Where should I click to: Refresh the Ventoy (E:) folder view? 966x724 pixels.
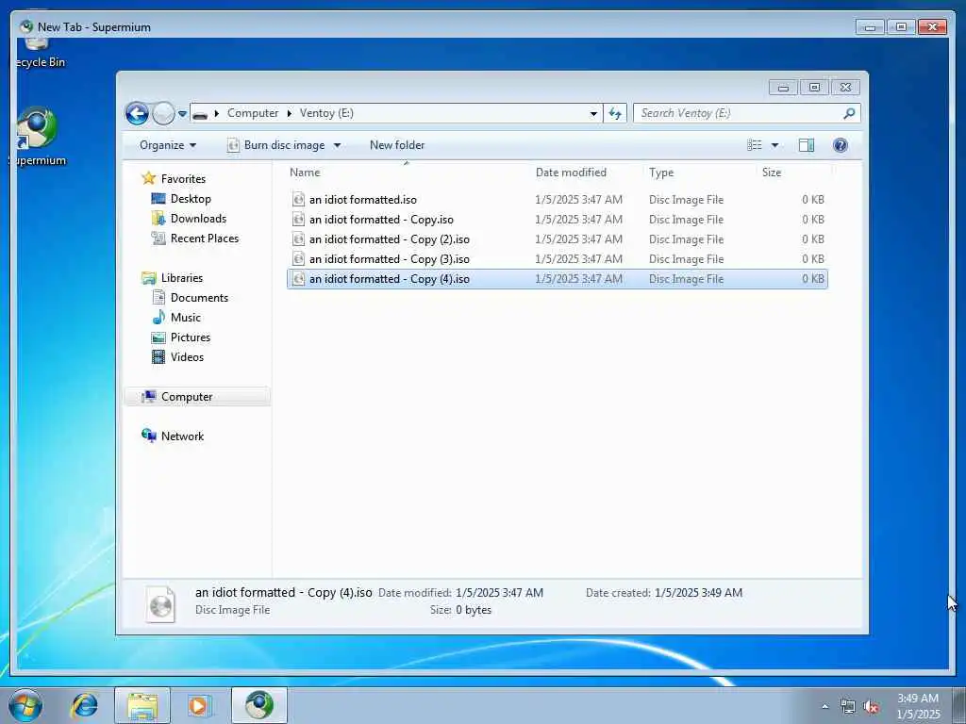615,113
